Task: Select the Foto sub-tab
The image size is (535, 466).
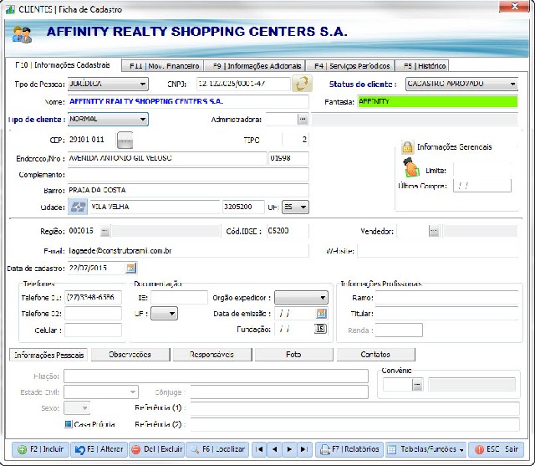Action: tap(293, 355)
